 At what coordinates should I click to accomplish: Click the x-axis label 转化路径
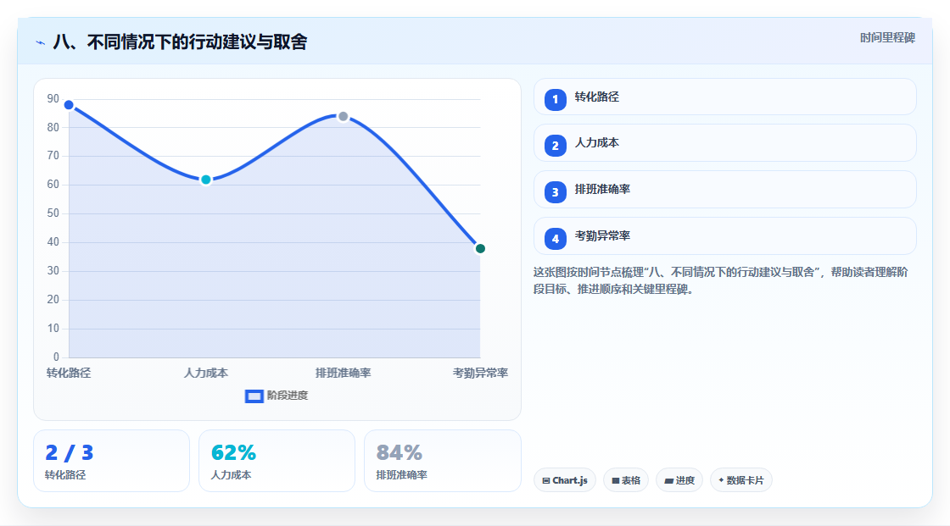(x=69, y=373)
